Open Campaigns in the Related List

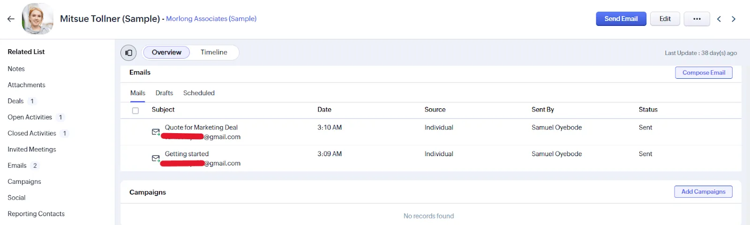tap(24, 182)
